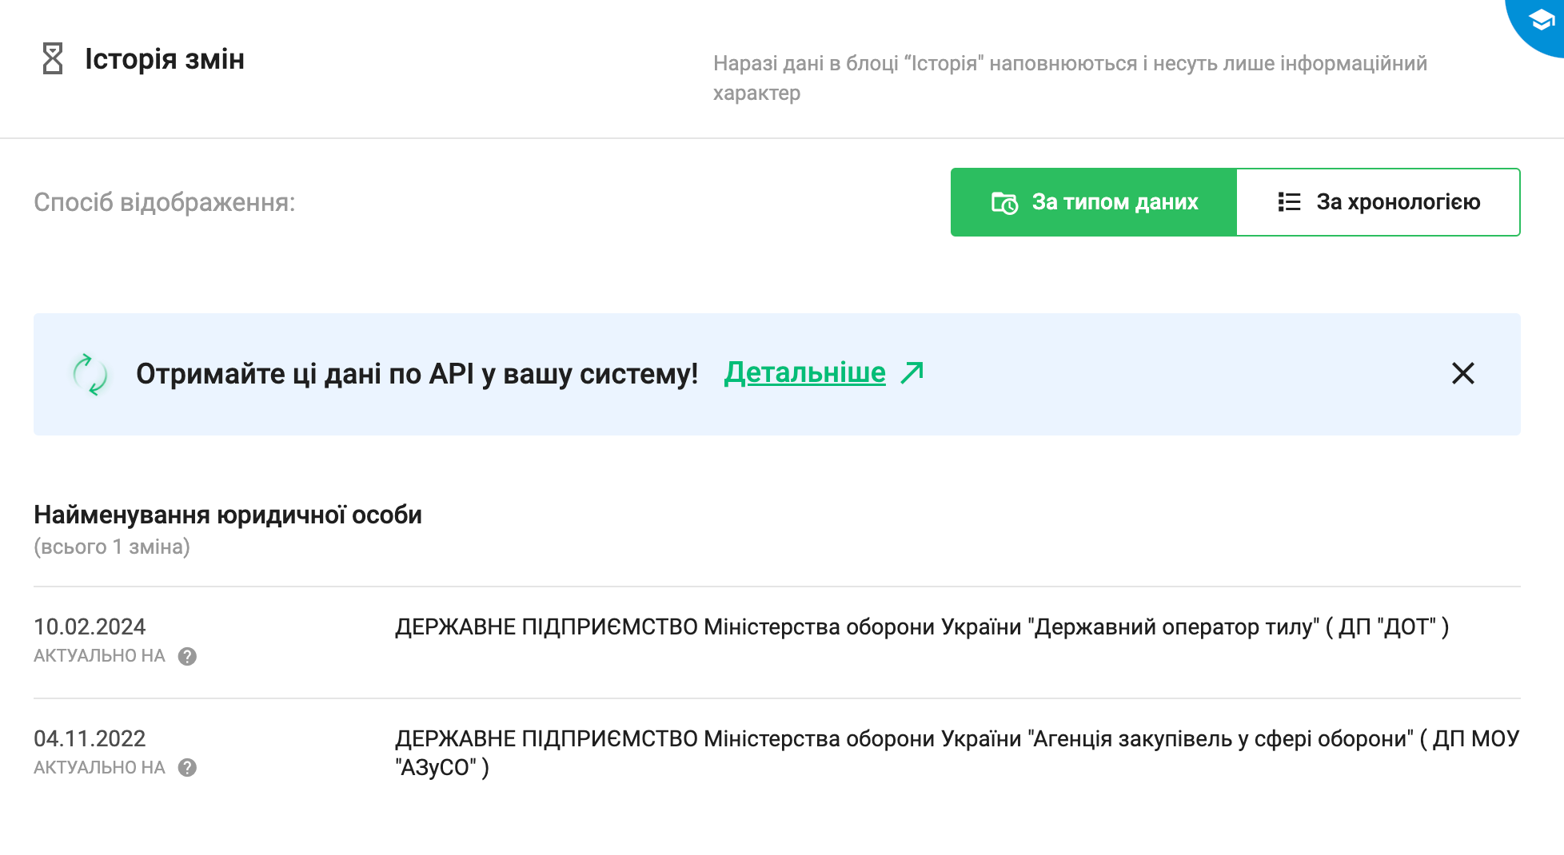Screen dimensions: 1564x855
Task: Click the Отримайте ці дані по API text
Action: 417,374
